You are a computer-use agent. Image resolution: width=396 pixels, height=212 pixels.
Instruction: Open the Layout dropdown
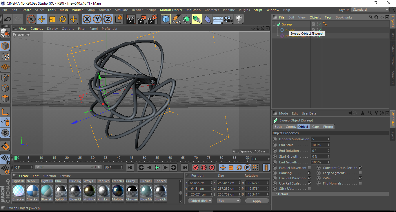pyautogui.click(x=370, y=10)
